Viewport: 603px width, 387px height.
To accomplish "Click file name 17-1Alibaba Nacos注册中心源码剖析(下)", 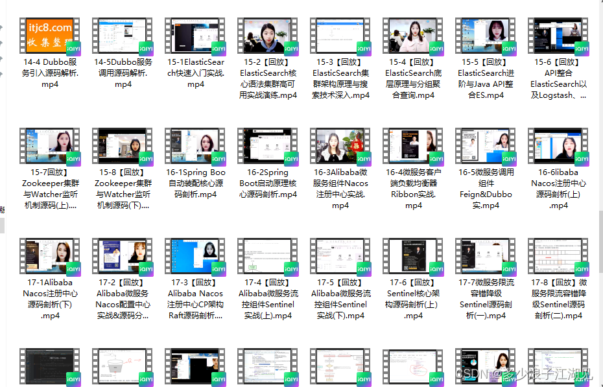I will coord(50,299).
